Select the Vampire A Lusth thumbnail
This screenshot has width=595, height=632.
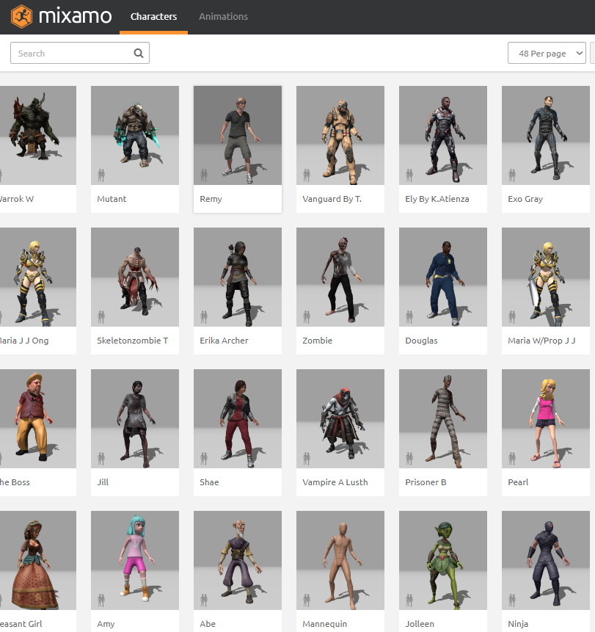coord(340,419)
